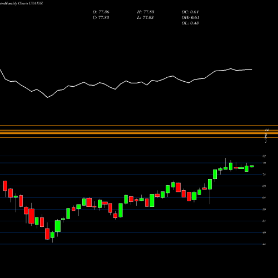Click the 79 price axis label
278x278 pixels.
(x=264, y=163)
